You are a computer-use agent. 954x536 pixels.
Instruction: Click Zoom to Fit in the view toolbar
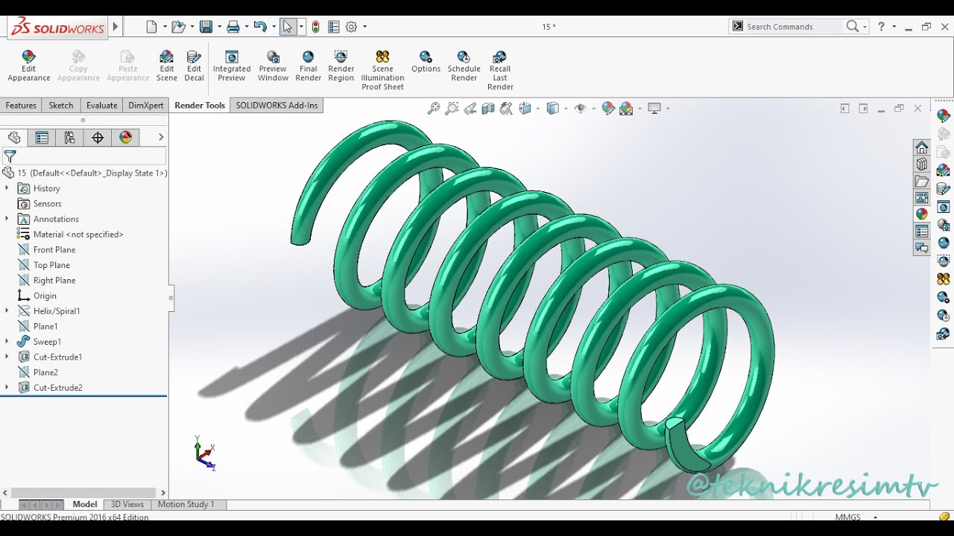[434, 109]
